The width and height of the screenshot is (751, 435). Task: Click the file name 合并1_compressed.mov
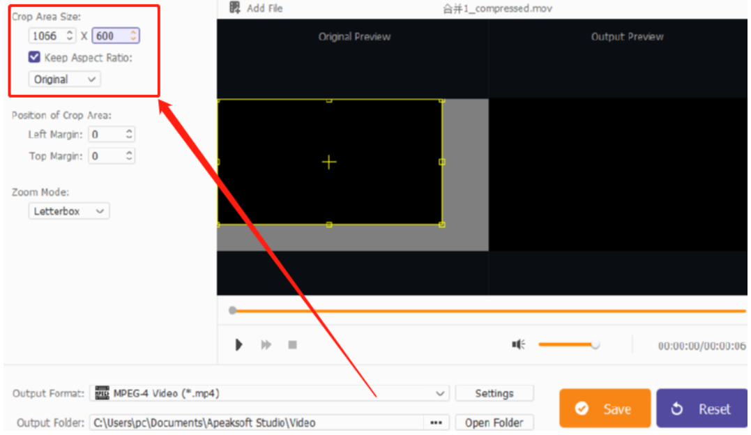498,8
